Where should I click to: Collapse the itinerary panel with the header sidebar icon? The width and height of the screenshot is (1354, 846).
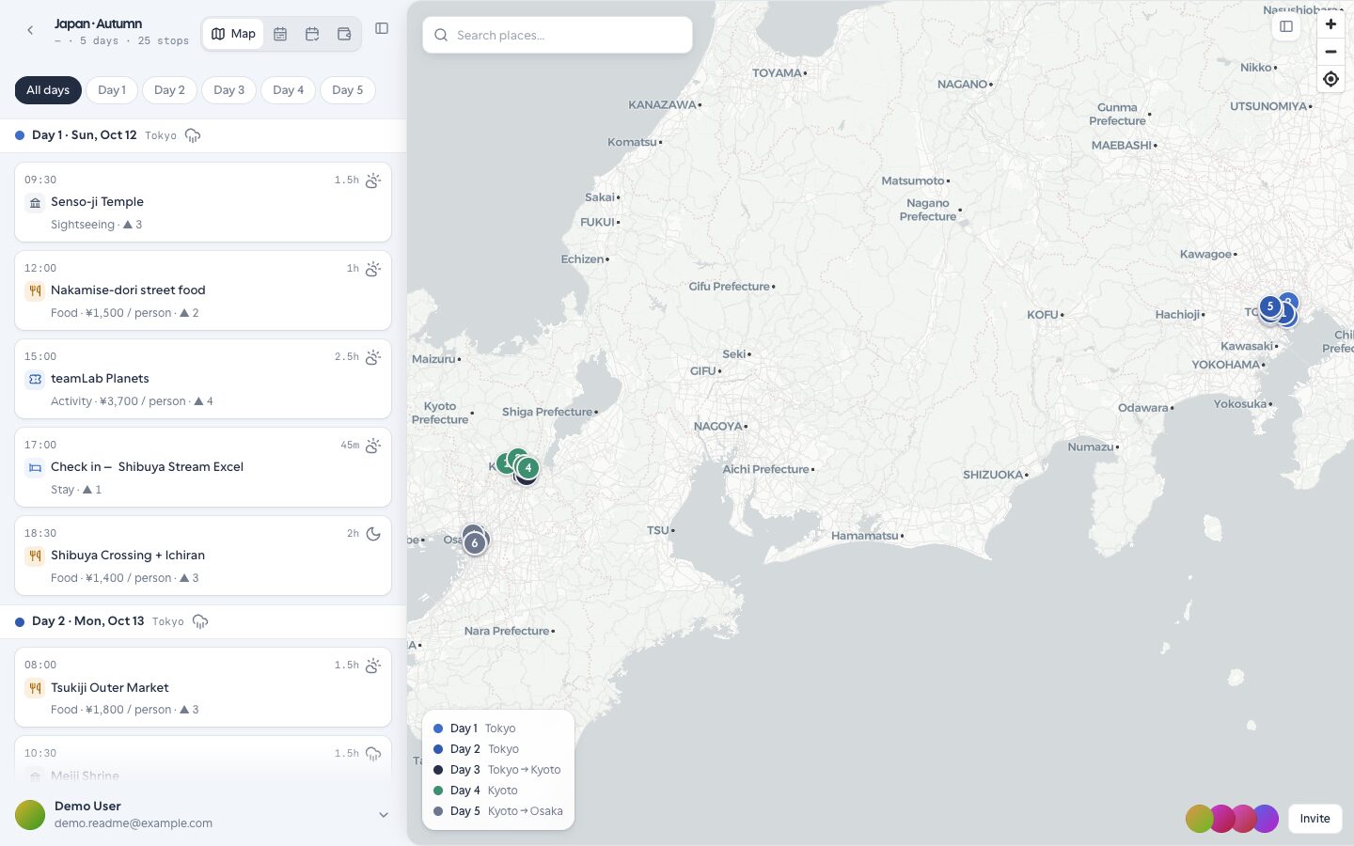point(382,28)
